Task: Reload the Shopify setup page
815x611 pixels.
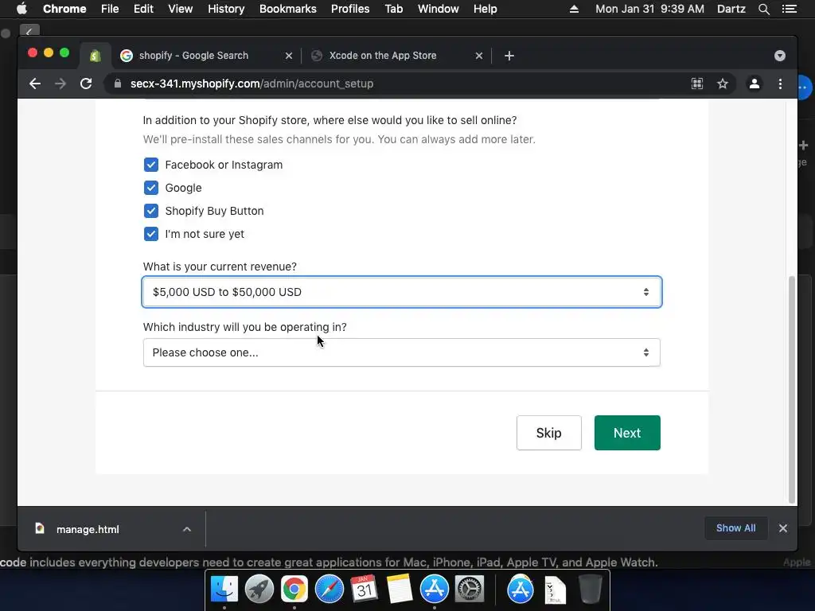Action: [x=86, y=84]
